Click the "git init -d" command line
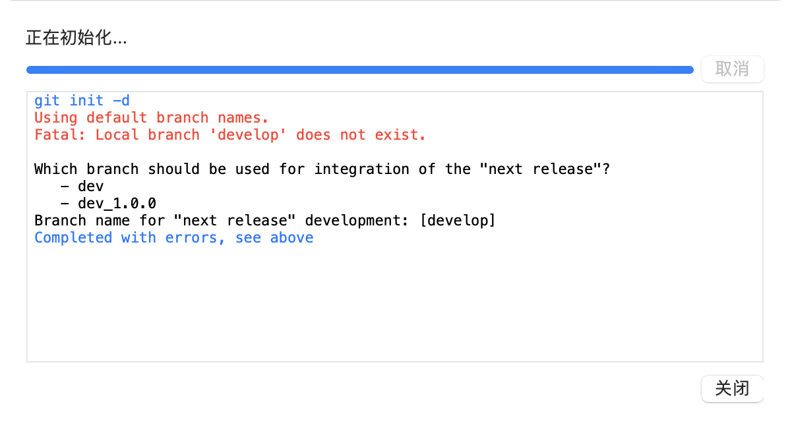Image resolution: width=790 pixels, height=435 pixels. 82,101
